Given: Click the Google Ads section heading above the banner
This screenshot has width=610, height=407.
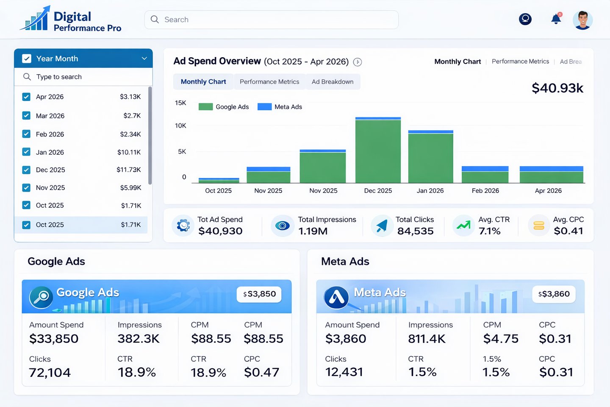Looking at the screenshot, I should point(56,262).
